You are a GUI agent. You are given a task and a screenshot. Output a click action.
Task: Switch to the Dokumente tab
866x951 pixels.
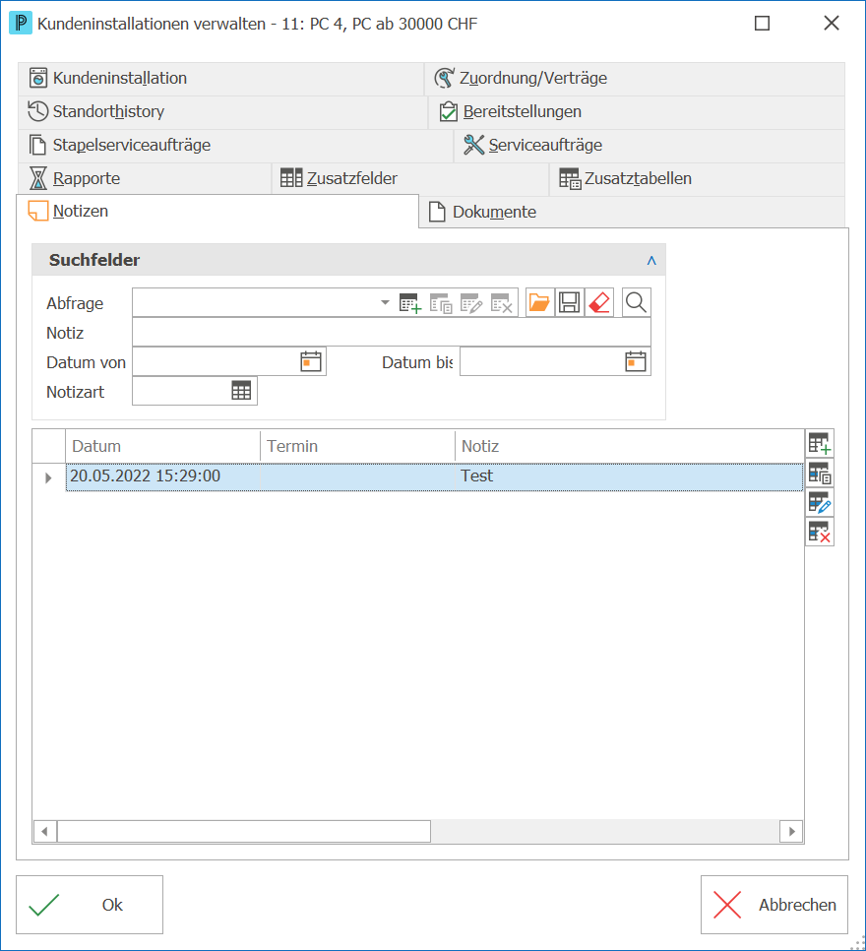(x=632, y=213)
